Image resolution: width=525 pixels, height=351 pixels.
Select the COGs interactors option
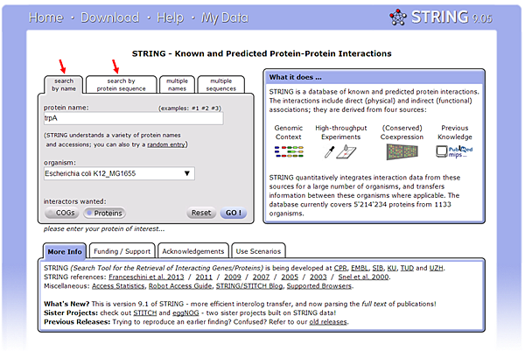pyautogui.click(x=62, y=213)
